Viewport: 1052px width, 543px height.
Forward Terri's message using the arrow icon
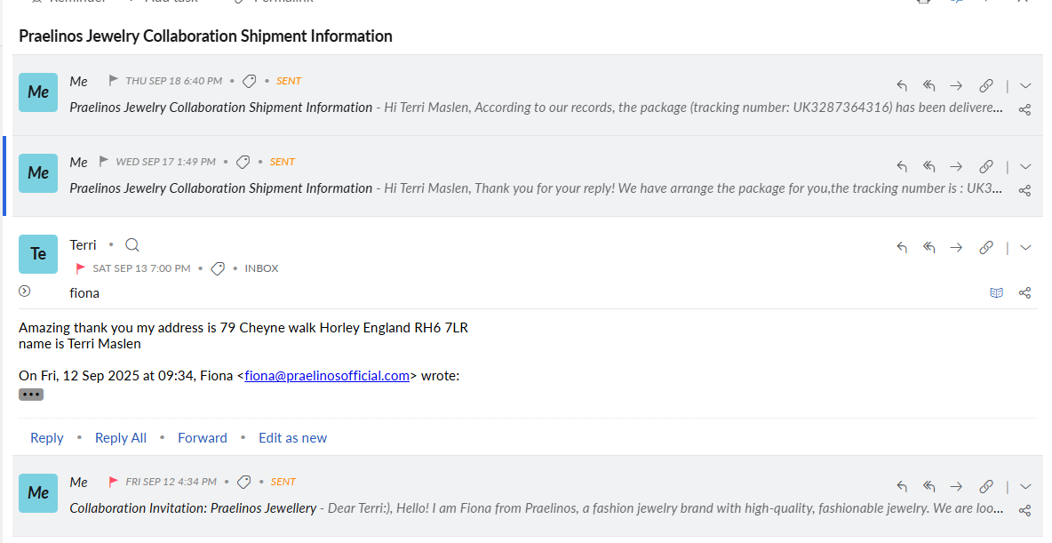(956, 248)
